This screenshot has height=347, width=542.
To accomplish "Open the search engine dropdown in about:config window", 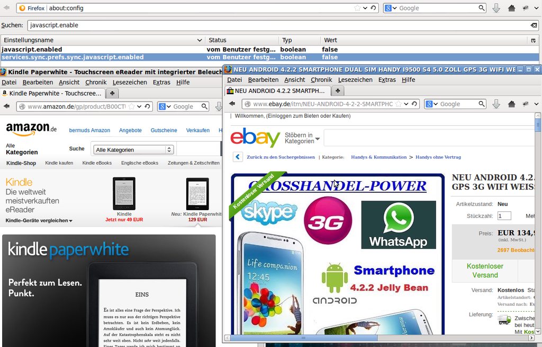I will (x=395, y=8).
